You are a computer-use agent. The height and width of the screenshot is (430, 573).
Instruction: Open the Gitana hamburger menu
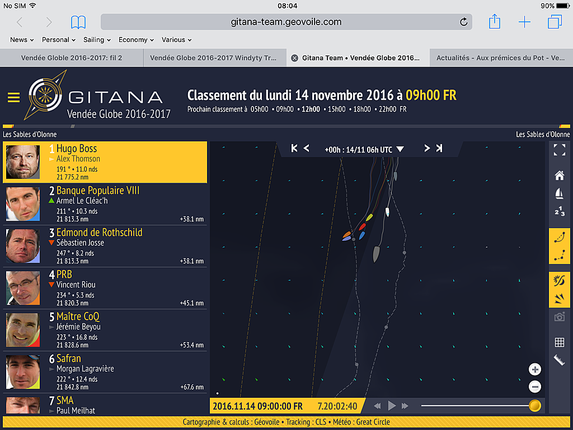tap(14, 97)
